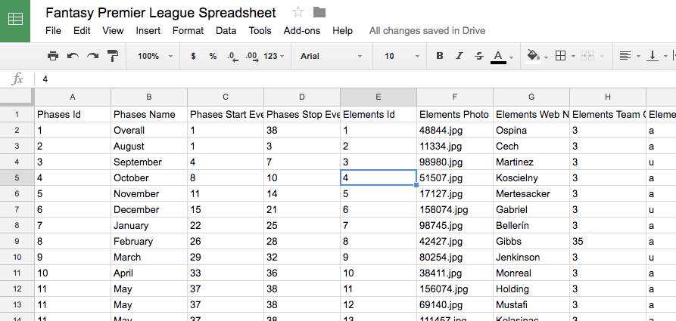Image resolution: width=676 pixels, height=321 pixels.
Task: Open the fill color picker
Action: pos(533,57)
